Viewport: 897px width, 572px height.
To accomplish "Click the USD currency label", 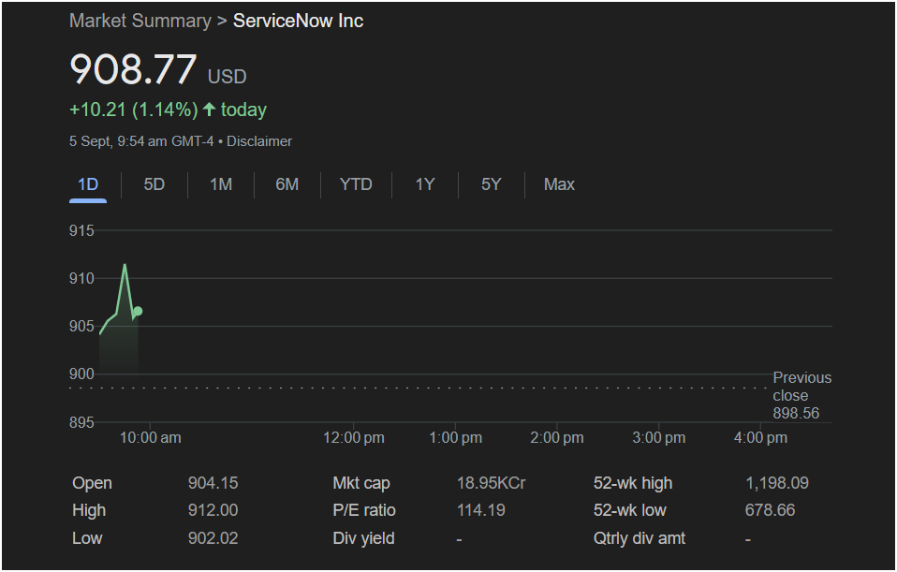I will [x=228, y=77].
